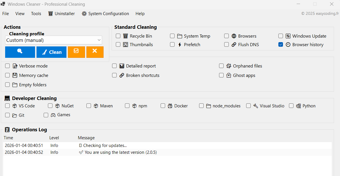Click the Ghost apps ghost icon
340x176 pixels.
(x=229, y=75)
